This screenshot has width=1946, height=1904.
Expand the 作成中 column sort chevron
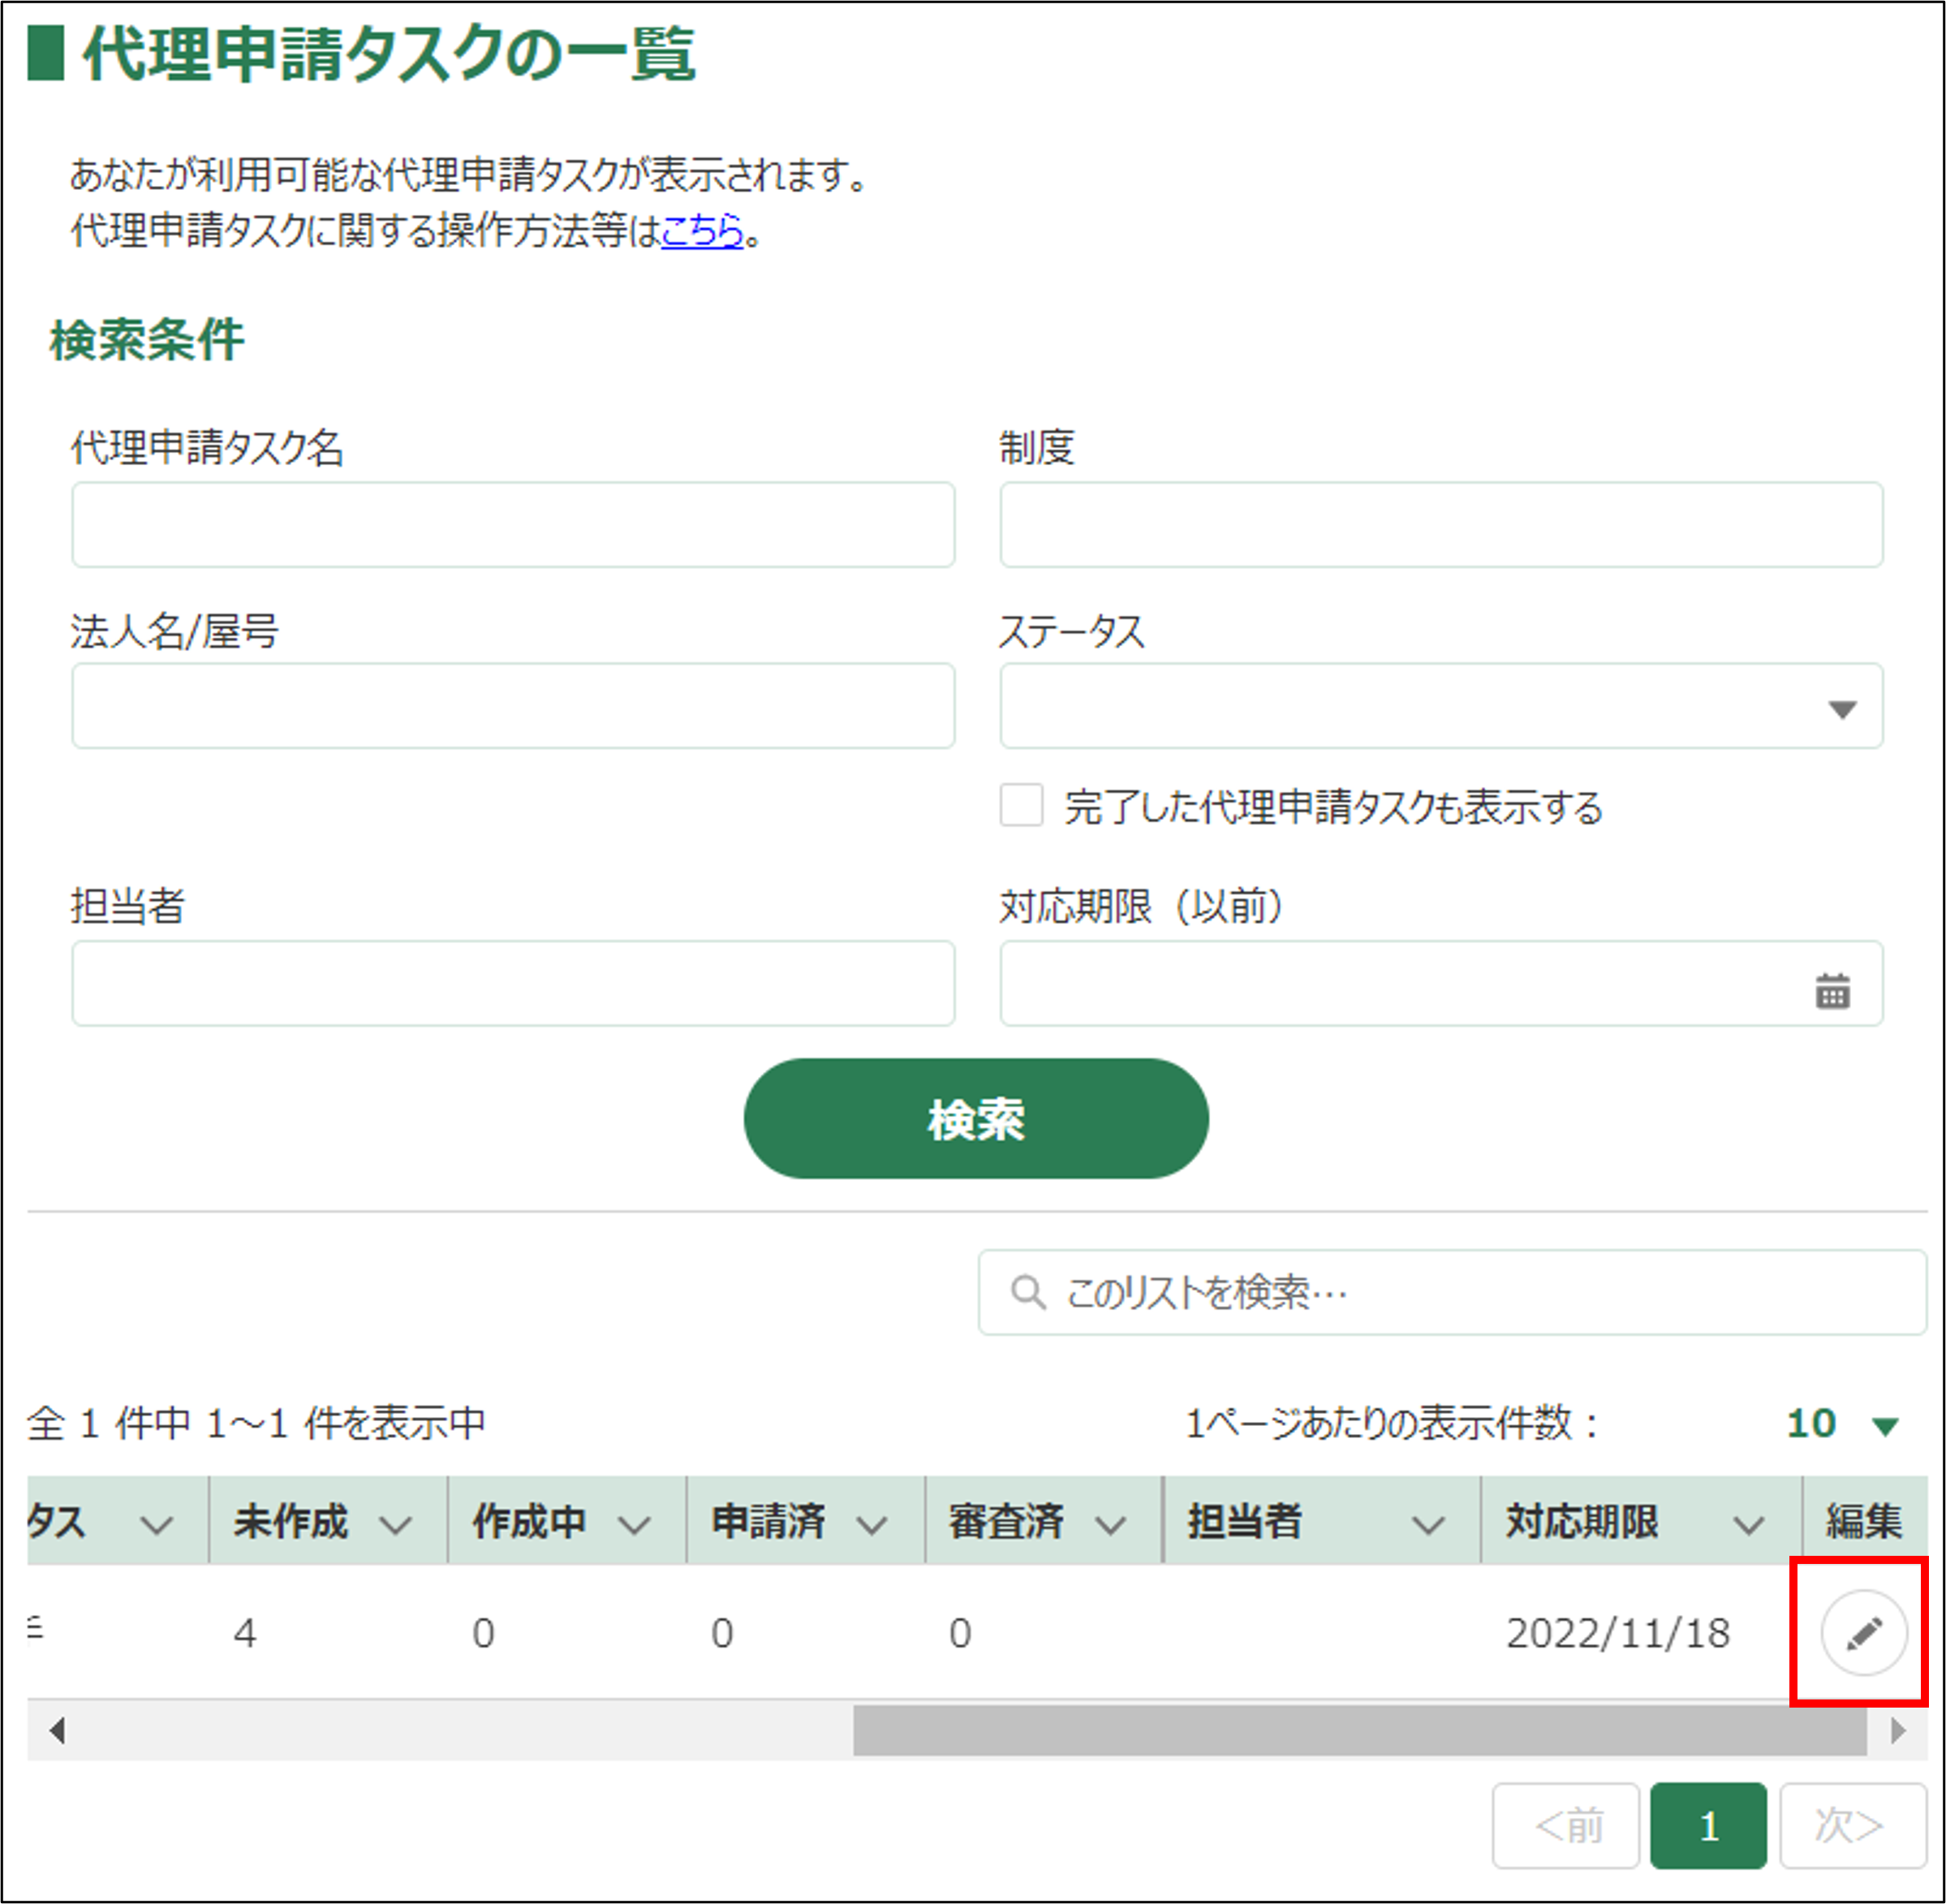click(x=634, y=1525)
